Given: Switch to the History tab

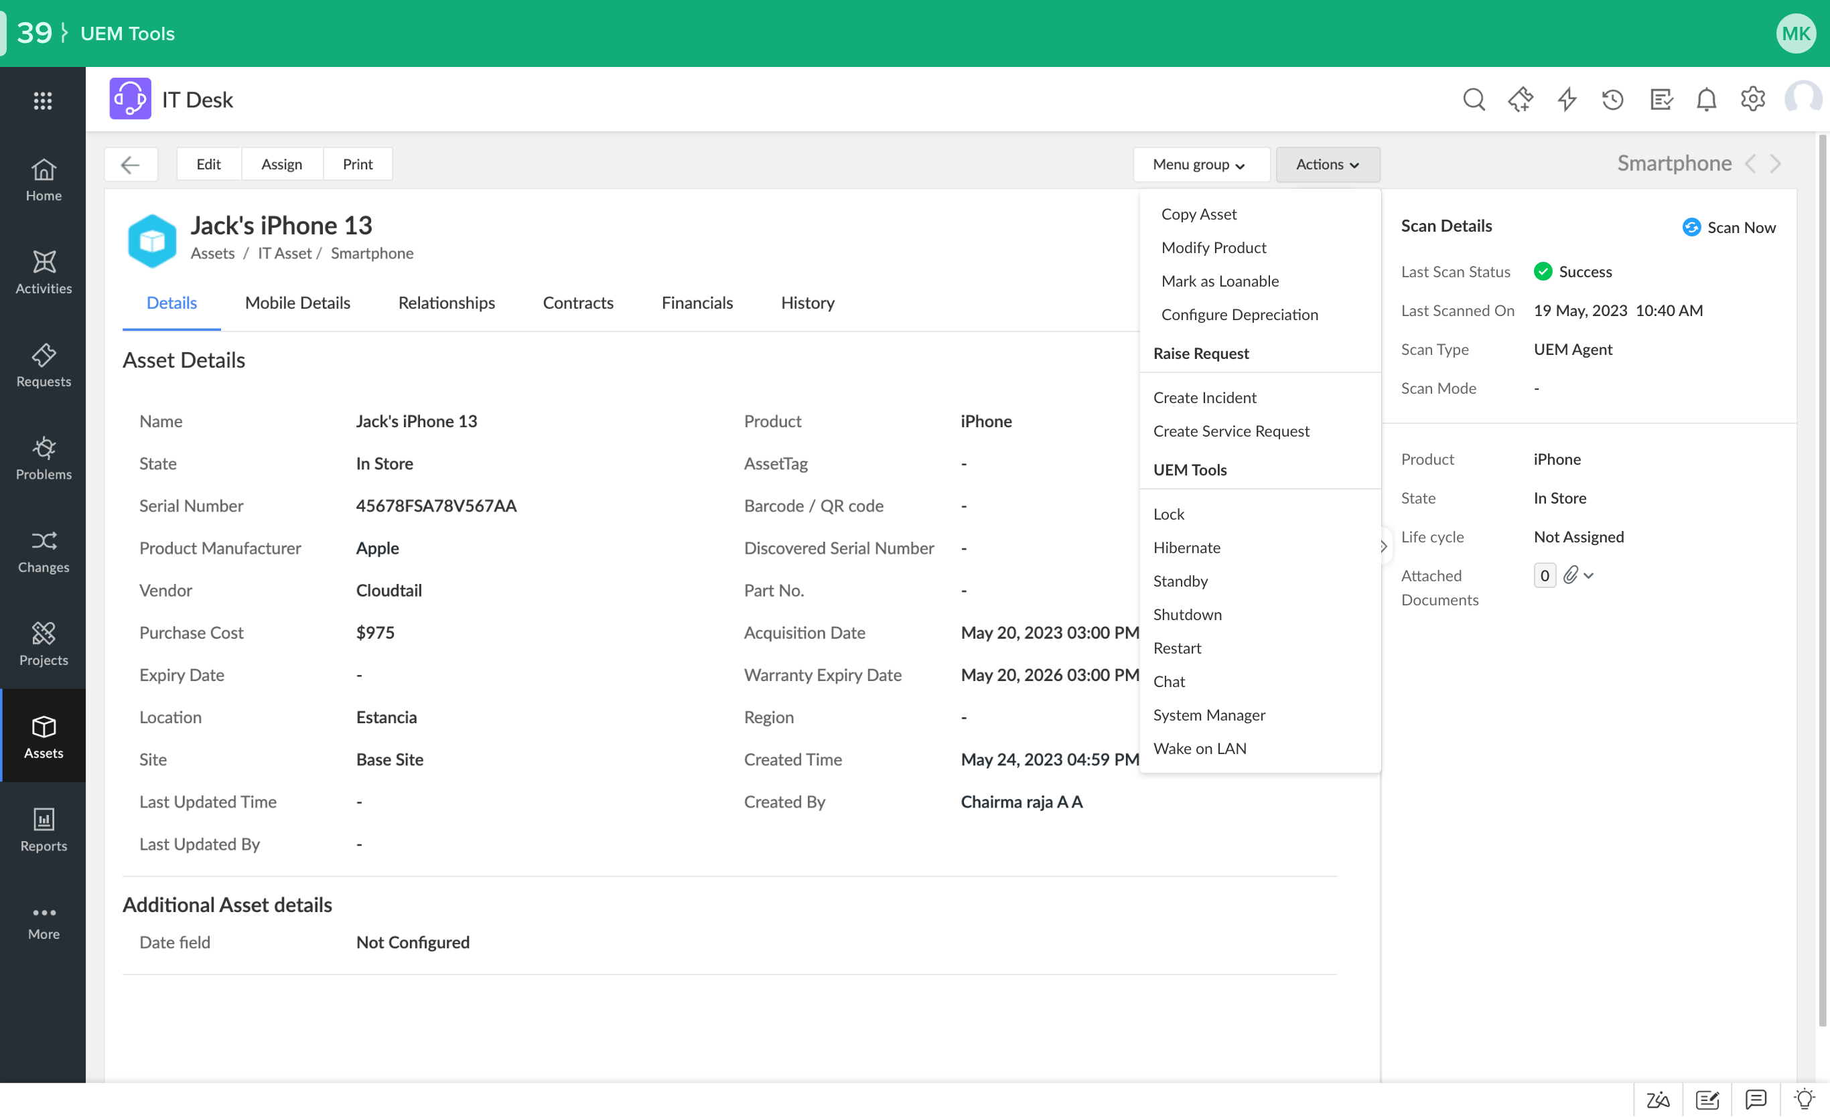Looking at the screenshot, I should tap(807, 303).
